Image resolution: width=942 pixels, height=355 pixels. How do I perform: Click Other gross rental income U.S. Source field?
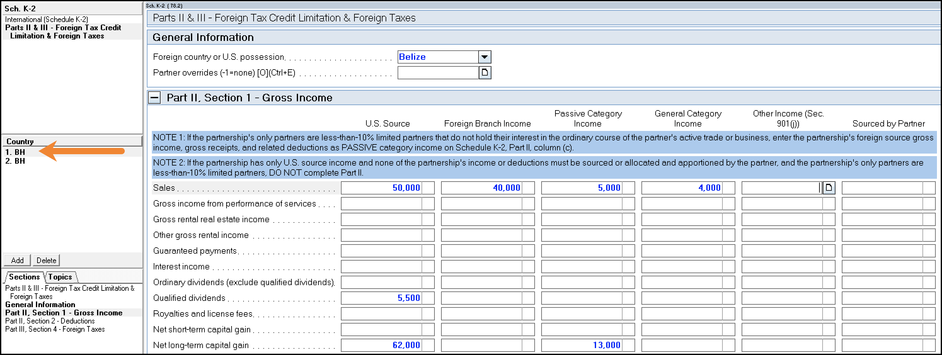382,235
